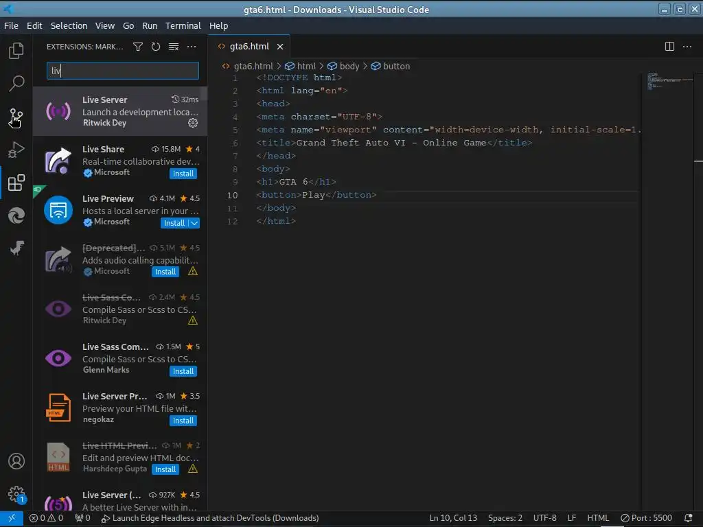Switch to gta6.html editor tab
The height and width of the screenshot is (527, 703).
(x=249, y=47)
